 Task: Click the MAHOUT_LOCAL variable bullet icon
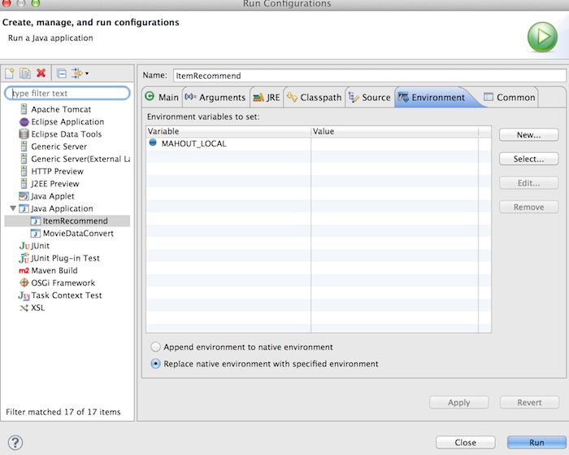tap(153, 142)
